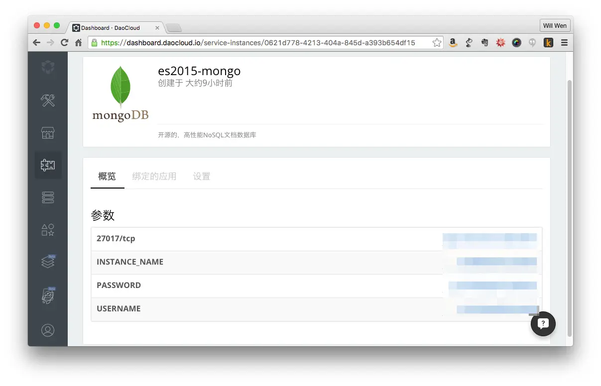Click the 创建于 大约9小时前 timestamp text
Screen dimensions: 601x386
click(x=195, y=83)
